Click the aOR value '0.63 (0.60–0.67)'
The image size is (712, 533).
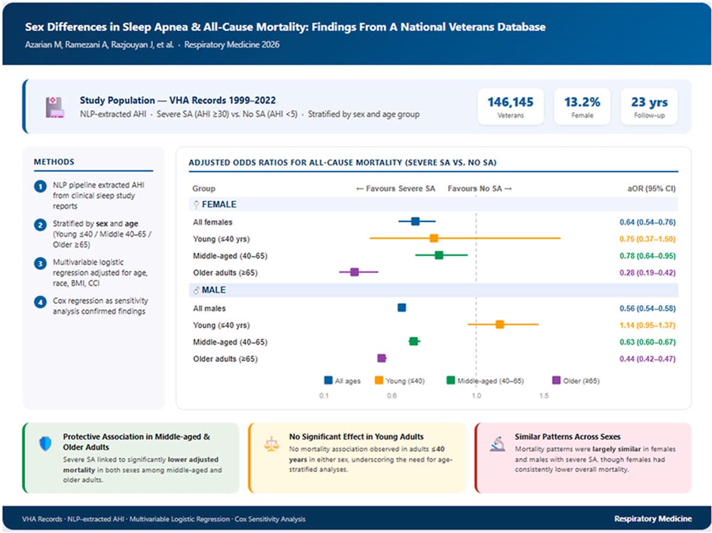click(648, 342)
